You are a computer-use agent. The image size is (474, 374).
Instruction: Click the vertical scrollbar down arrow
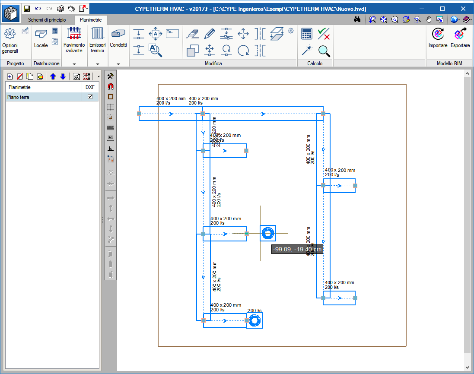pyautogui.click(x=468, y=368)
